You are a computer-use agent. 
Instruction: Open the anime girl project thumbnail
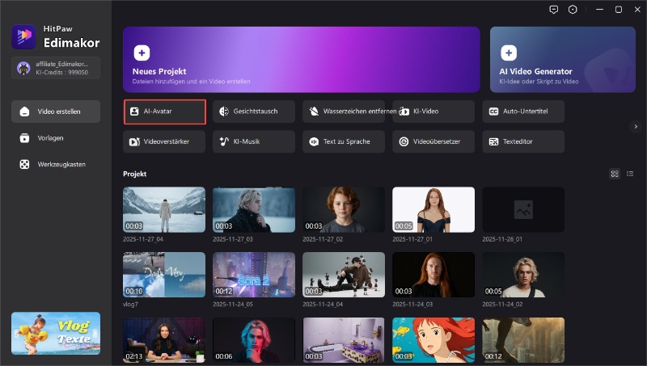(x=433, y=340)
